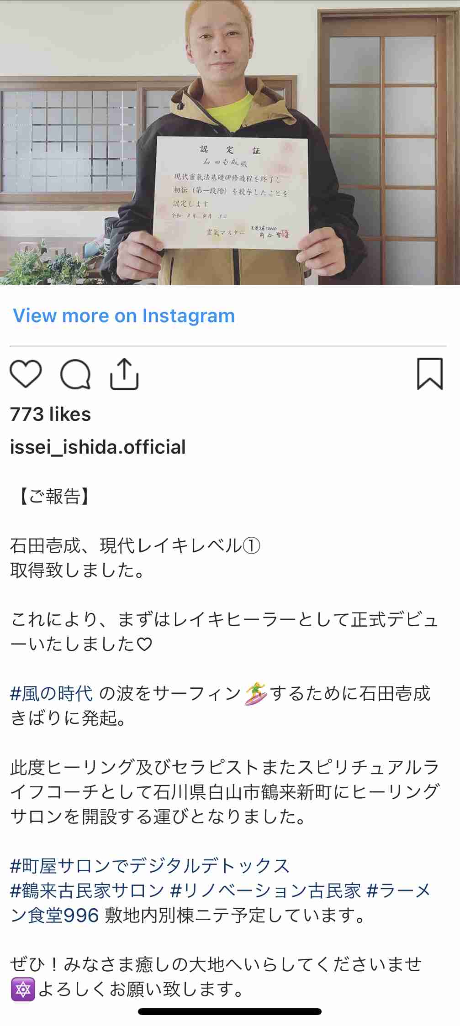Tap the heart icon to like the post
This screenshot has height=1026, width=460.
(x=26, y=374)
